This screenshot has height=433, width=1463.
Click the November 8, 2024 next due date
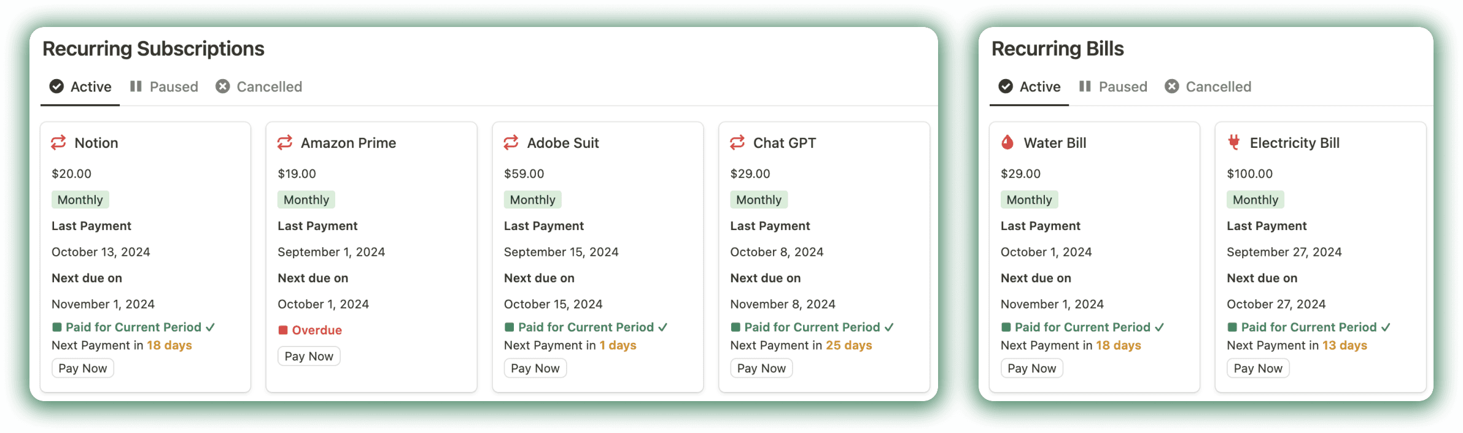click(783, 304)
